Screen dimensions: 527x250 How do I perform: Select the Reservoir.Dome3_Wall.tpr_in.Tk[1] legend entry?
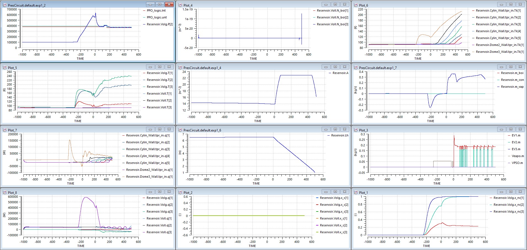pyautogui.click(x=498, y=52)
